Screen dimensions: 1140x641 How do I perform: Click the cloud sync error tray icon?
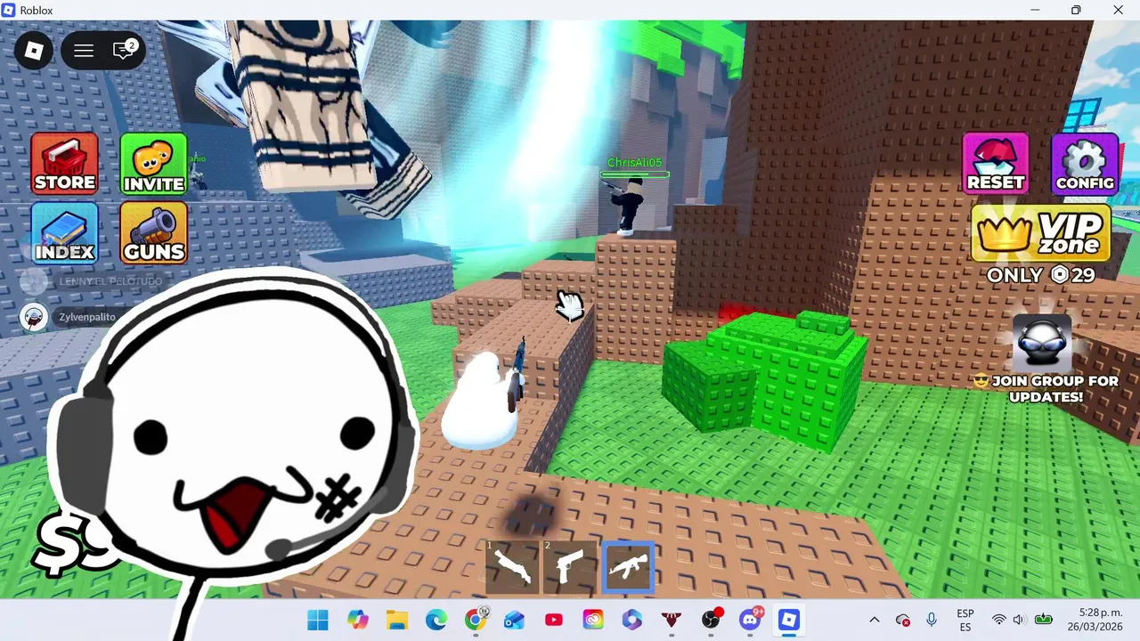(902, 620)
